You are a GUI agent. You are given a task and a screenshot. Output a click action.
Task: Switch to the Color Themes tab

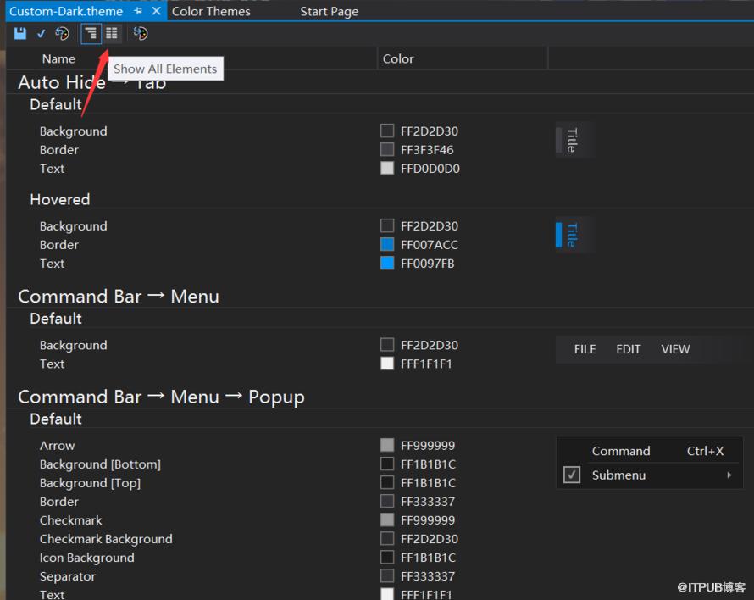pyautogui.click(x=211, y=11)
